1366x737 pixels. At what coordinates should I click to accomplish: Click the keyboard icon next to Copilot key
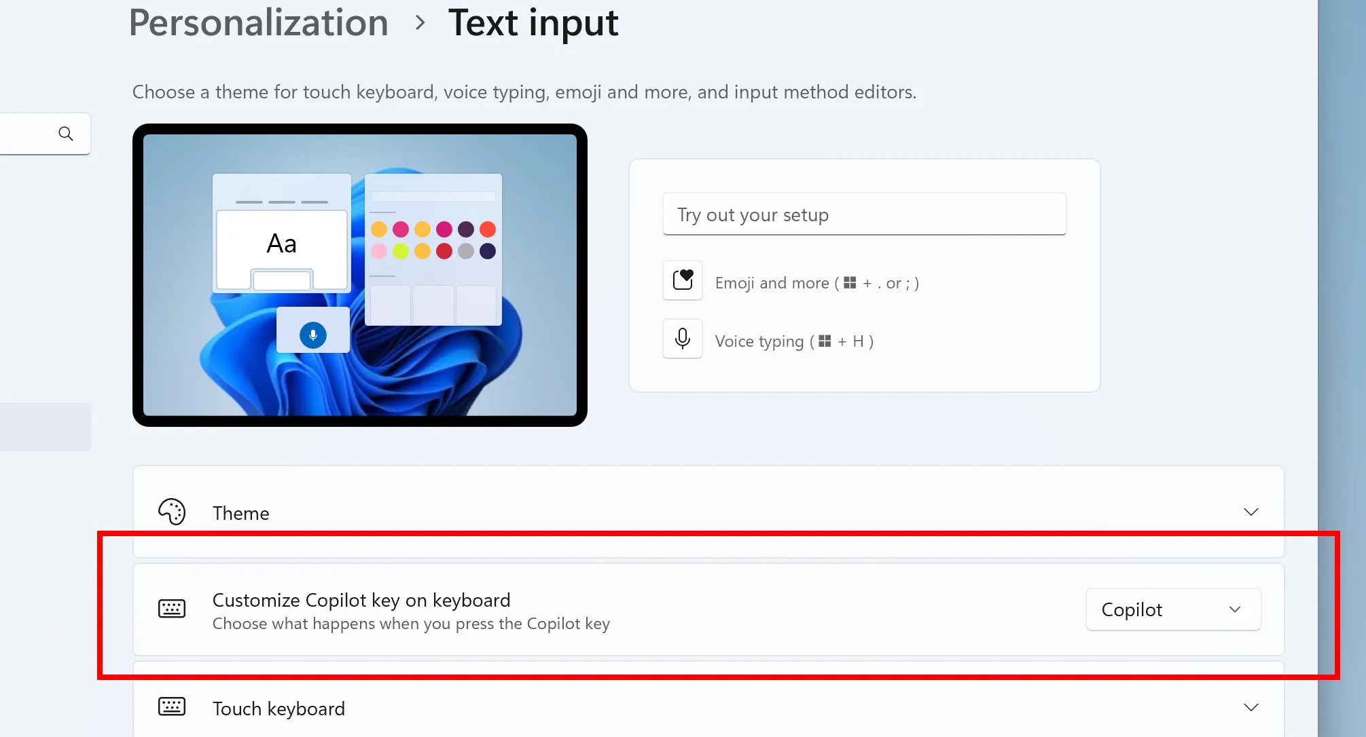(x=172, y=608)
